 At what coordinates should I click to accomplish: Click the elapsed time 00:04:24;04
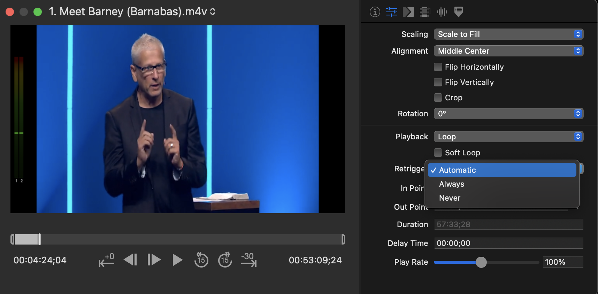click(x=40, y=260)
